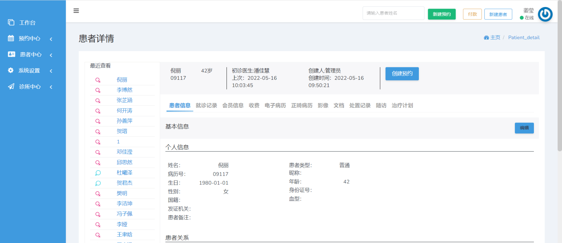The image size is (562, 243).
Task: Focus the patient name search field
Action: pyautogui.click(x=393, y=13)
